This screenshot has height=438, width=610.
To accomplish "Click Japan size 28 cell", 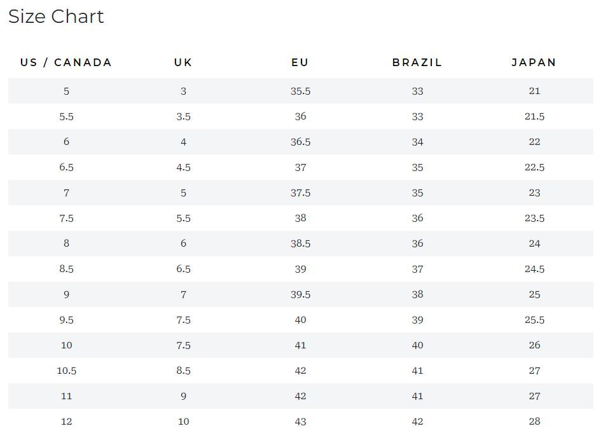I will point(534,421).
